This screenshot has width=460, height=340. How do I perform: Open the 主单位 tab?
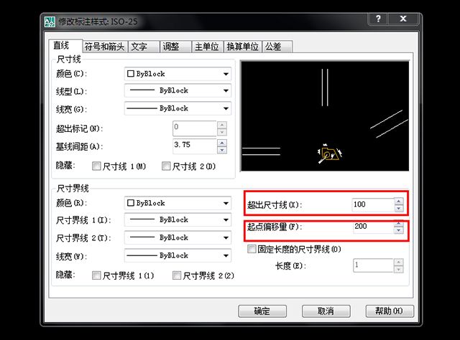(x=207, y=47)
